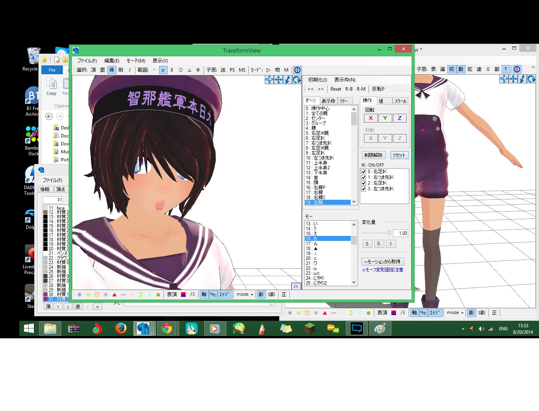Click the bone list scroll-down arrow

click(x=354, y=202)
